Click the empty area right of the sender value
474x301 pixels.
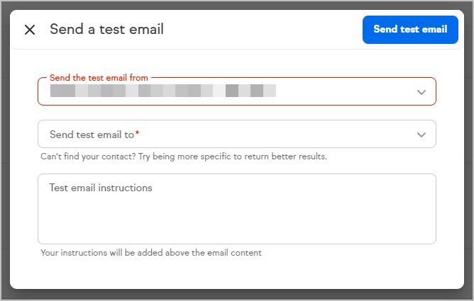[345, 91]
